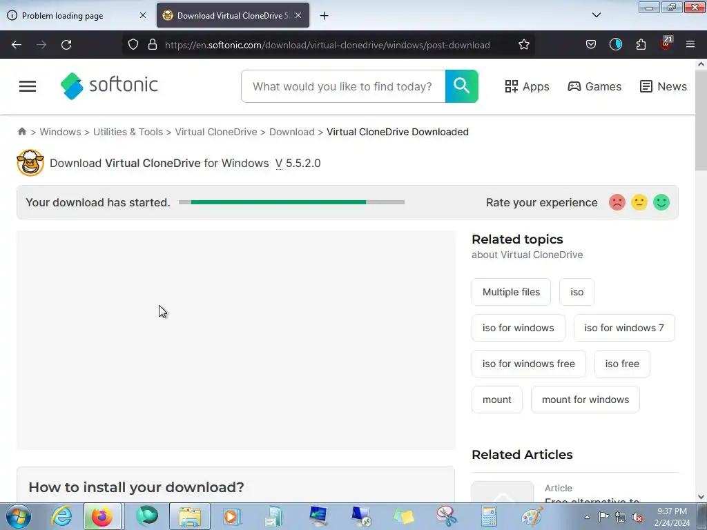The image size is (707, 530).
Task: Select the iso free topic tag
Action: 622,364
